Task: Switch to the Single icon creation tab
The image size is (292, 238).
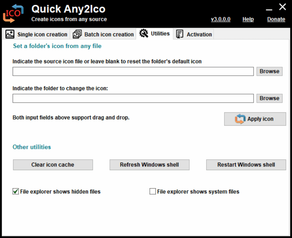Action: click(x=42, y=34)
